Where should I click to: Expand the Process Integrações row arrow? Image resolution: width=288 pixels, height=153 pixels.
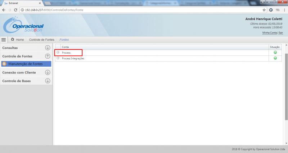58,58
